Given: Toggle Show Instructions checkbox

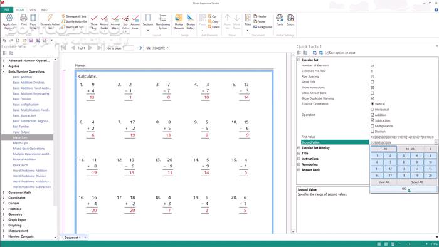Looking at the screenshot, I should tap(373, 88).
